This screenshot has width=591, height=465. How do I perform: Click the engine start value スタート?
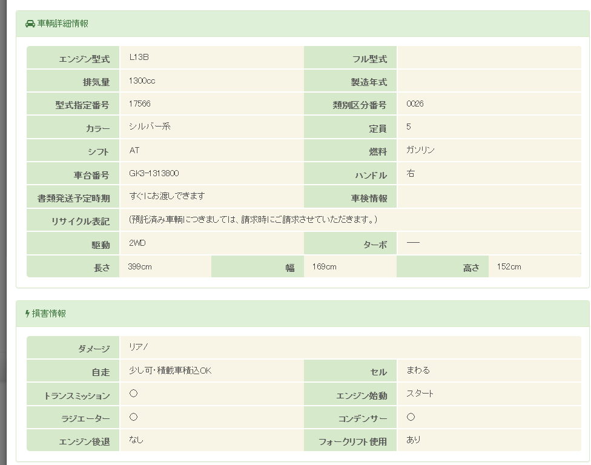(x=420, y=394)
